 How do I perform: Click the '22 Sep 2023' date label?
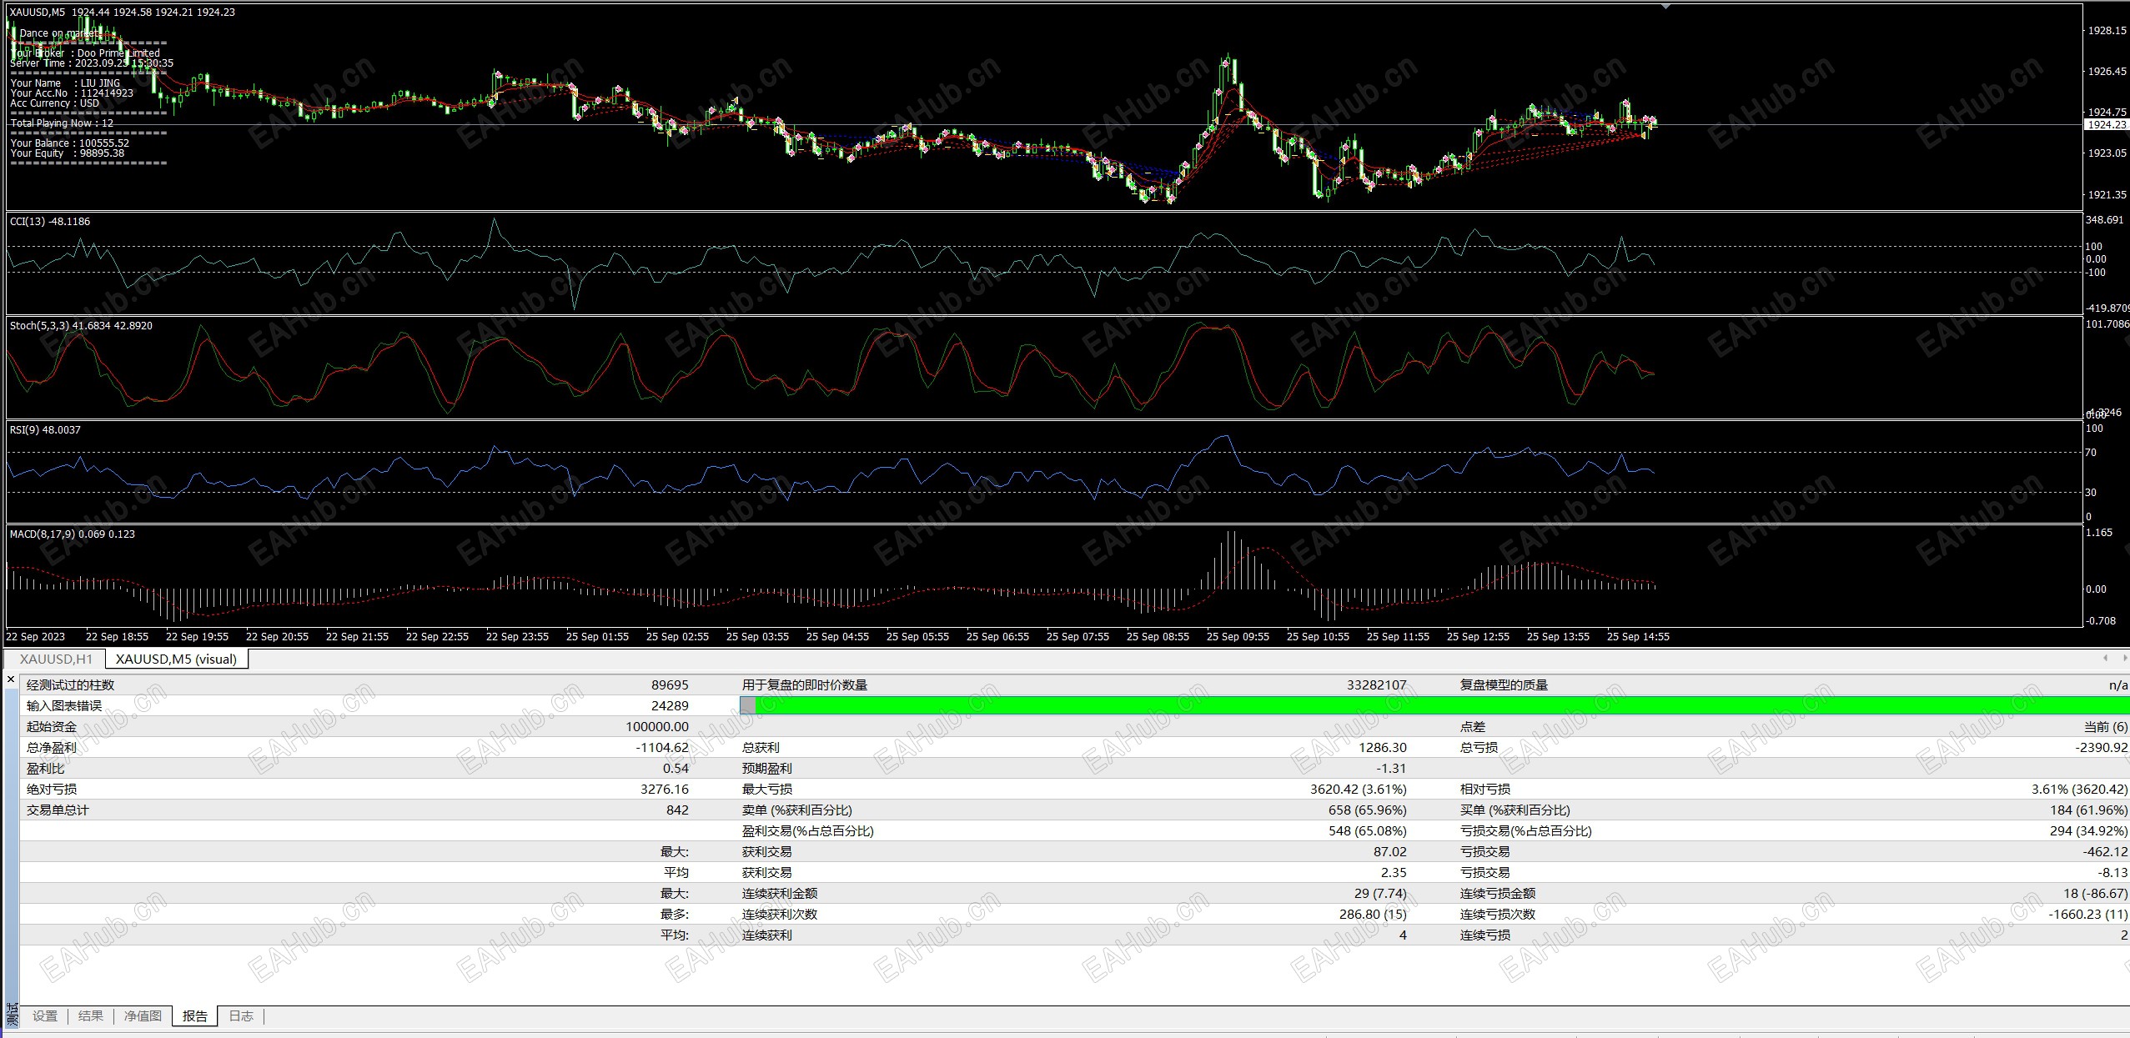[x=35, y=637]
